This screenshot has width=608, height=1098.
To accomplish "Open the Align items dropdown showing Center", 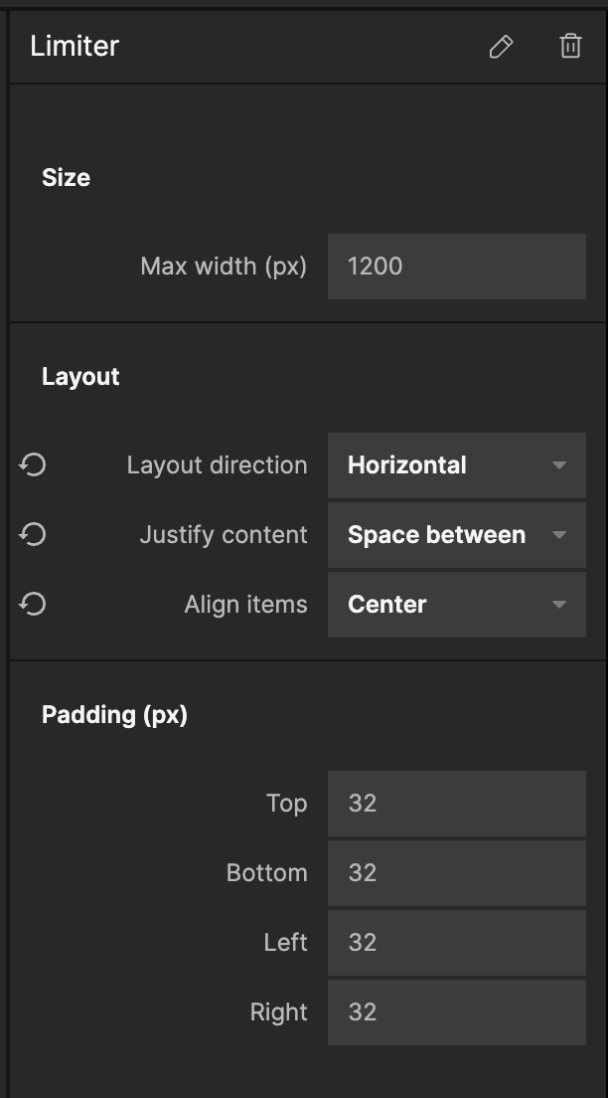I will pyautogui.click(x=457, y=605).
